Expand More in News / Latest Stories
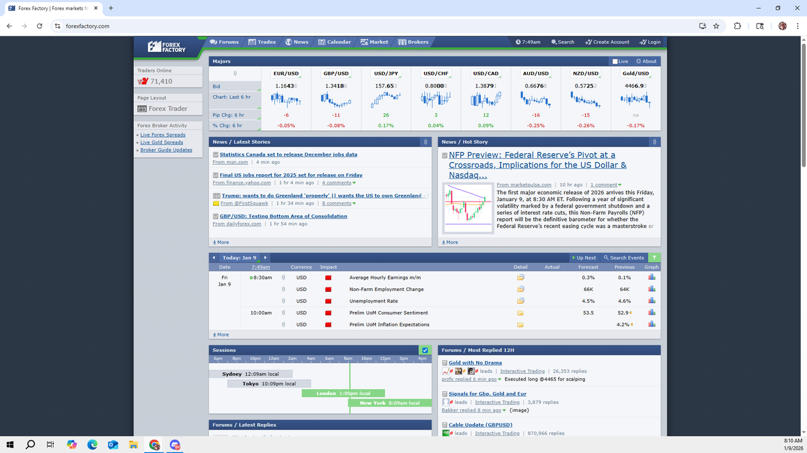This screenshot has width=807, height=453. tap(221, 242)
